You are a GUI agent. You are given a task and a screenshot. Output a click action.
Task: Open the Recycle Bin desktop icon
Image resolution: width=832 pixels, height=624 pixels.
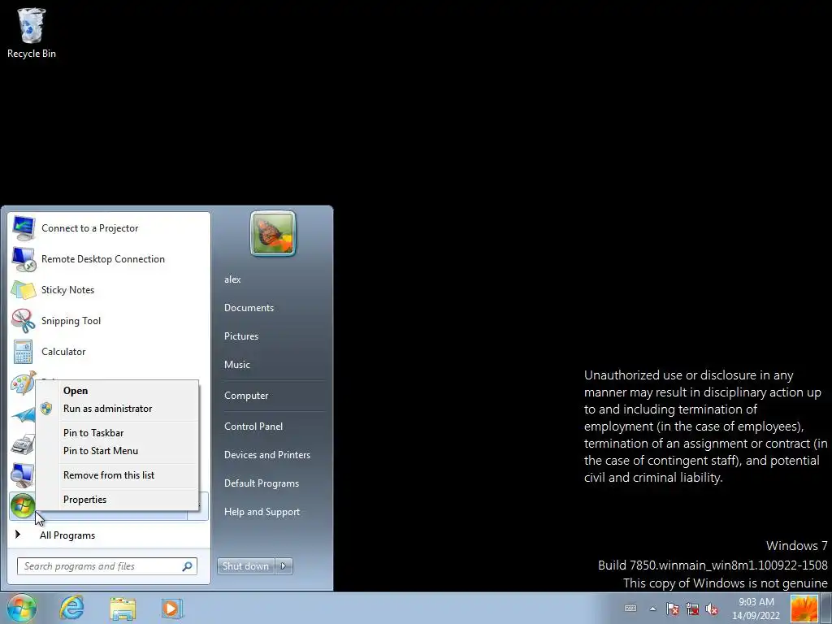pyautogui.click(x=32, y=32)
